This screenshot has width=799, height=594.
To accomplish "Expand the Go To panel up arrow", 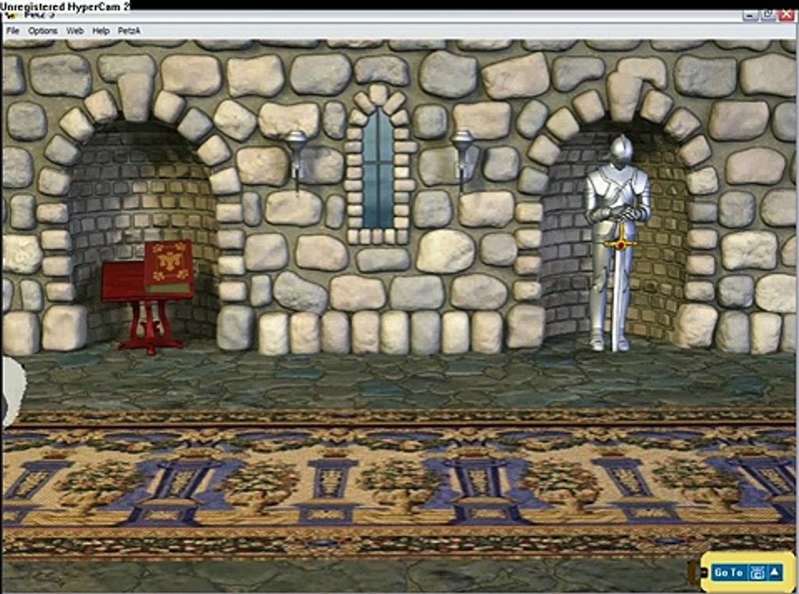I will click(774, 573).
